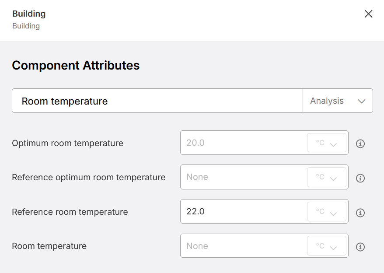Open °C unit dropdown for Reference optimum room temperature
Screen dimensions: 384x273
(326, 177)
